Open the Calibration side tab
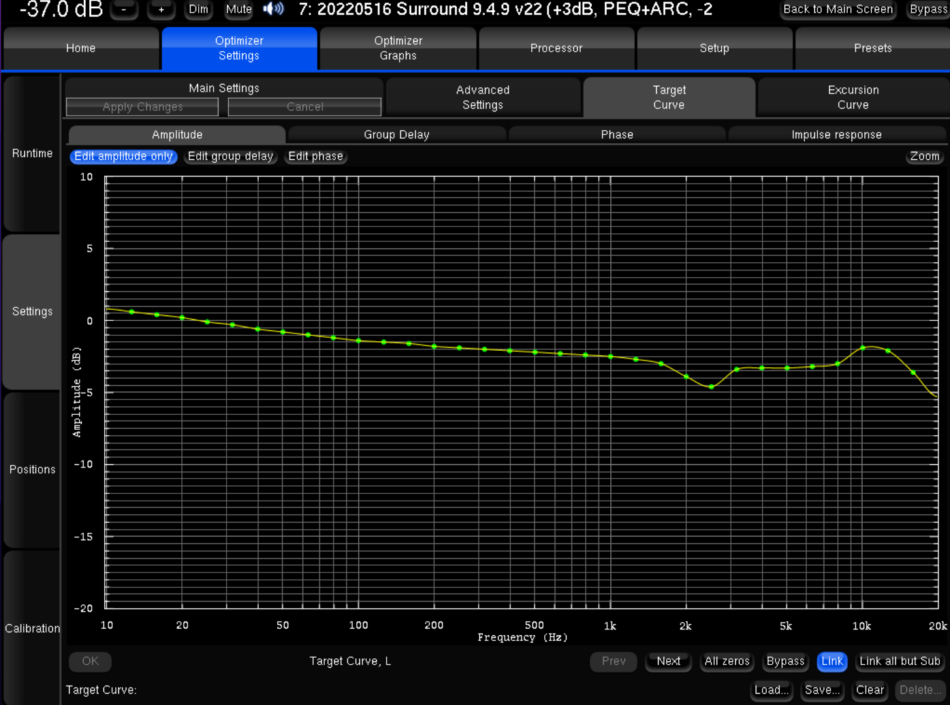 (32, 628)
